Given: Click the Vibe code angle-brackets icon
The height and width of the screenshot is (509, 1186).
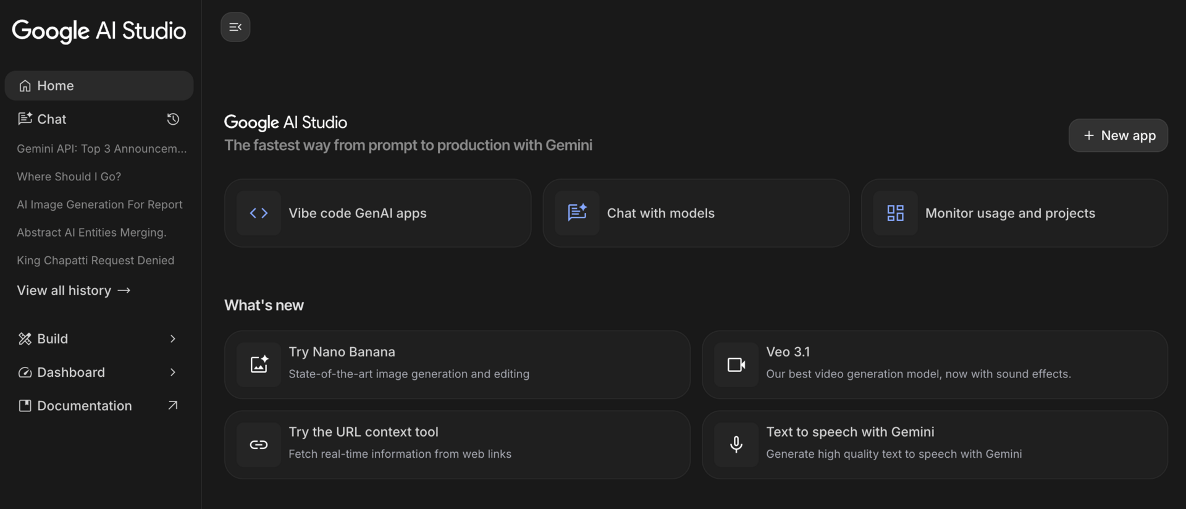Looking at the screenshot, I should tap(259, 213).
